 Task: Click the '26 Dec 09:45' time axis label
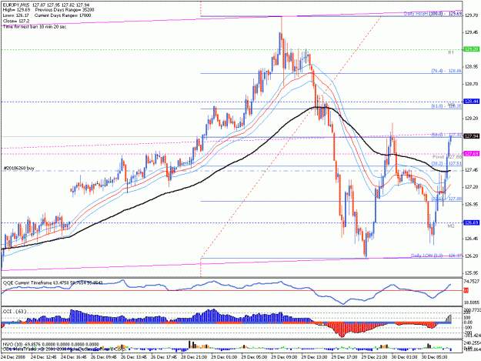click(104, 357)
